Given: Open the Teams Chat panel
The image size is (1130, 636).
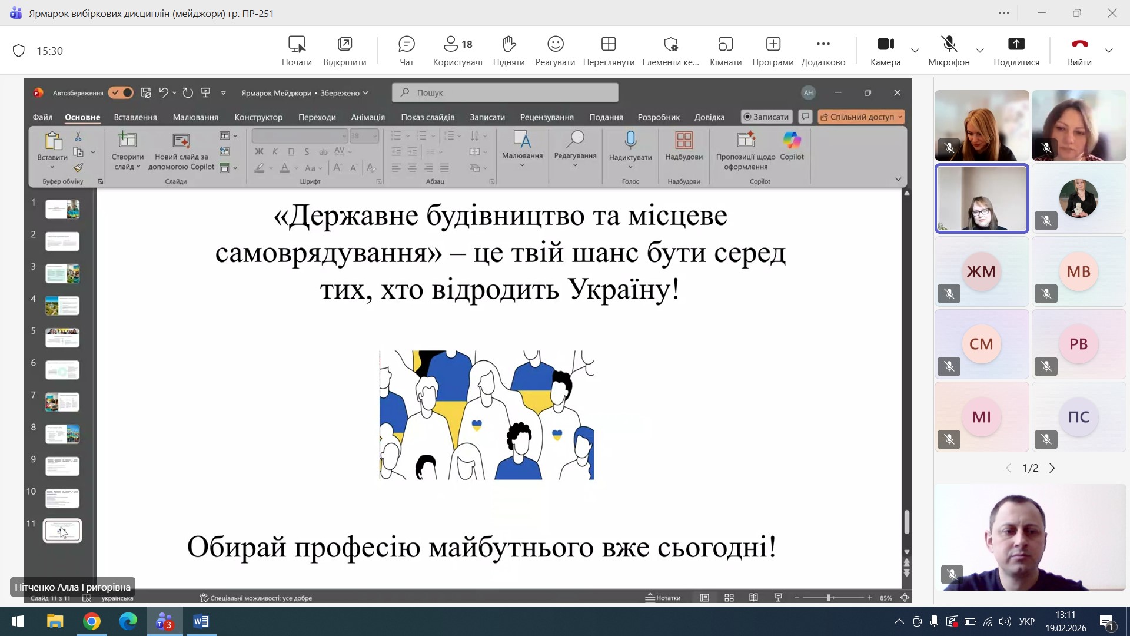Looking at the screenshot, I should point(406,51).
